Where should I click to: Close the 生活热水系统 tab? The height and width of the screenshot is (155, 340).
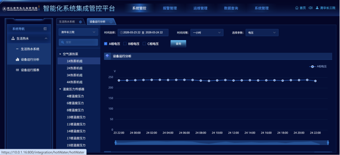tap(80, 22)
